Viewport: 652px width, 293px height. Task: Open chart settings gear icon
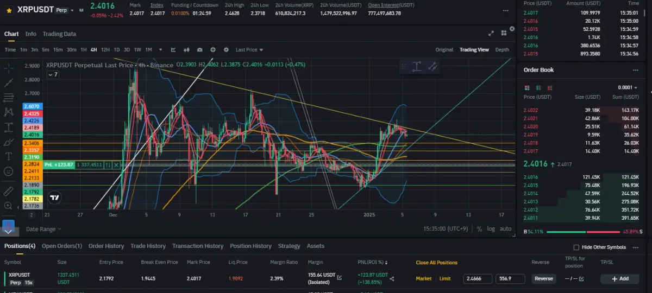click(226, 49)
